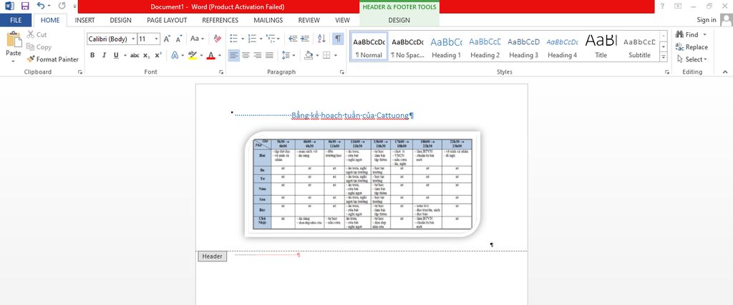Screen dimensions: 733x305
Task: Open the Paragraph dialog launcher
Action: pos(341,72)
